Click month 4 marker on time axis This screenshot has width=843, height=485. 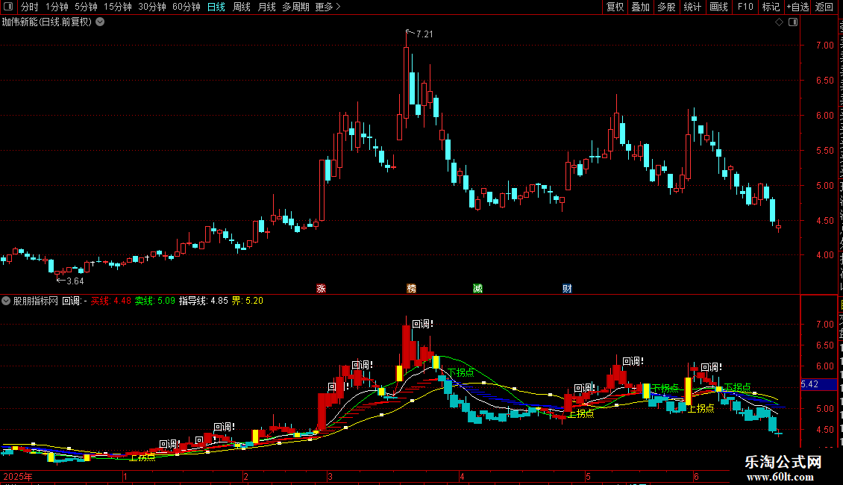pyautogui.click(x=461, y=477)
